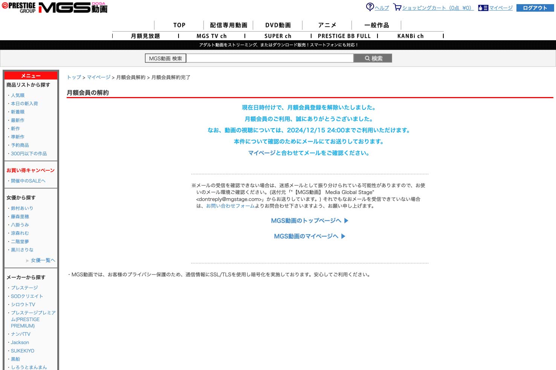The width and height of the screenshot is (556, 370).
Task: Click the help question mark icon
Action: 370,7
